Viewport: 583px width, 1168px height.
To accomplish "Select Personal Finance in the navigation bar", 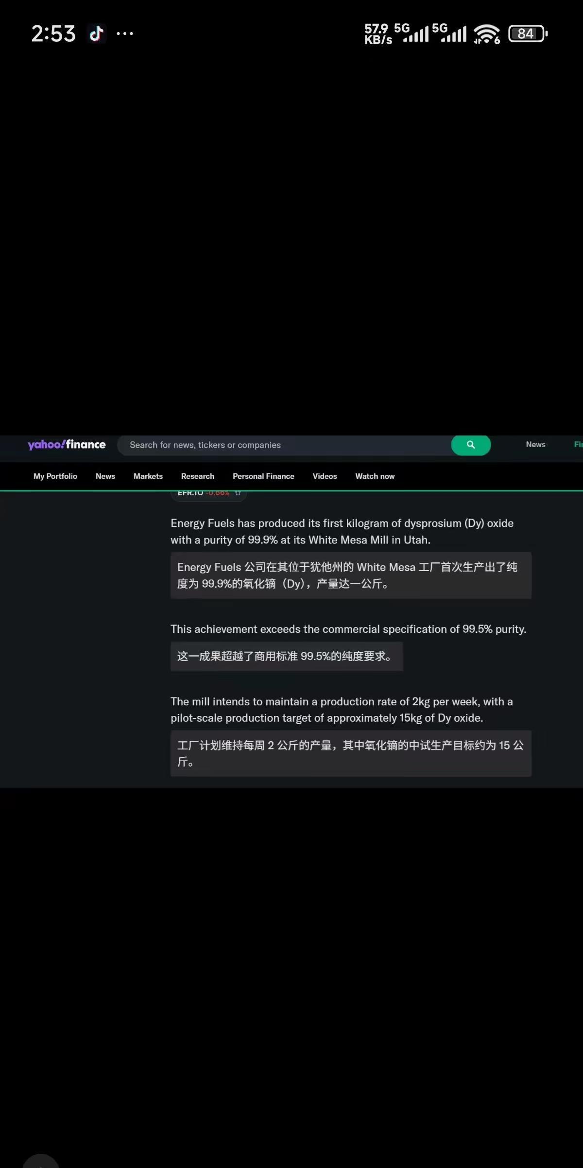I will 263,476.
